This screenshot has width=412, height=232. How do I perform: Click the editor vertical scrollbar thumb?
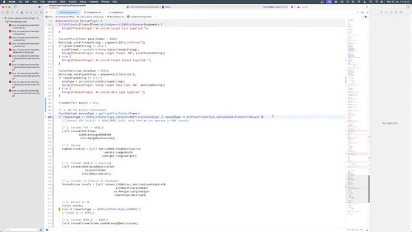tap(369, 189)
